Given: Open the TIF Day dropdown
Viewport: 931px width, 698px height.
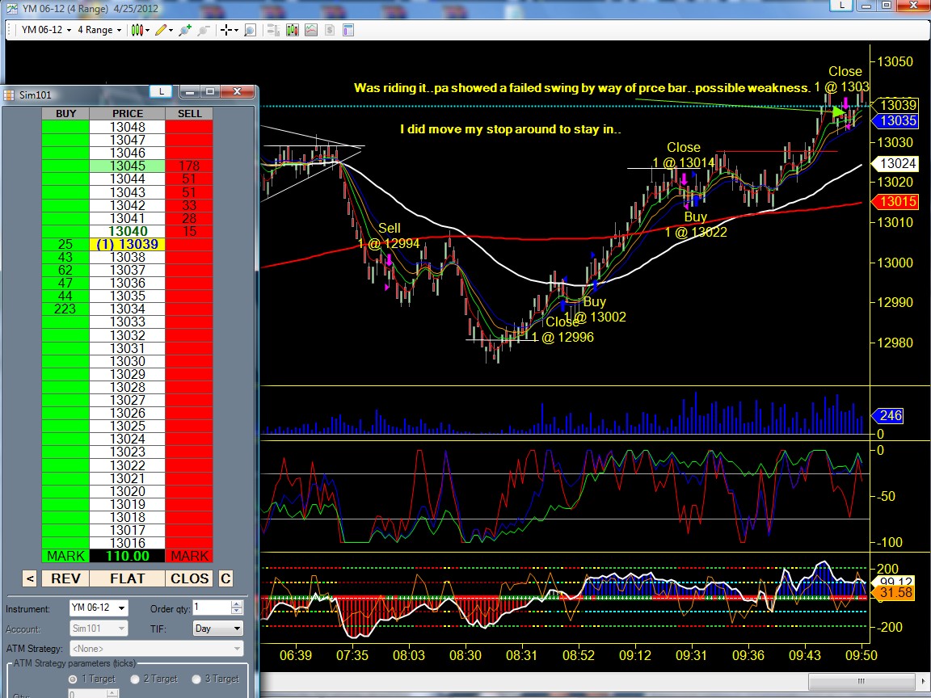Looking at the screenshot, I should [218, 628].
